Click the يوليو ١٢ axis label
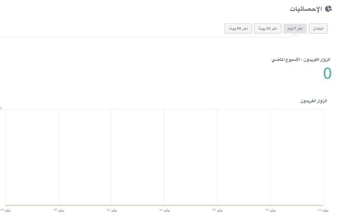This screenshot has width=341, height=218. [x=5, y=210]
